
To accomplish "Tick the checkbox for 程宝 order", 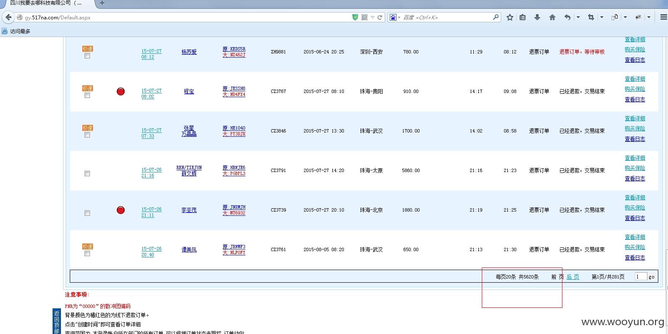I will [87, 95].
